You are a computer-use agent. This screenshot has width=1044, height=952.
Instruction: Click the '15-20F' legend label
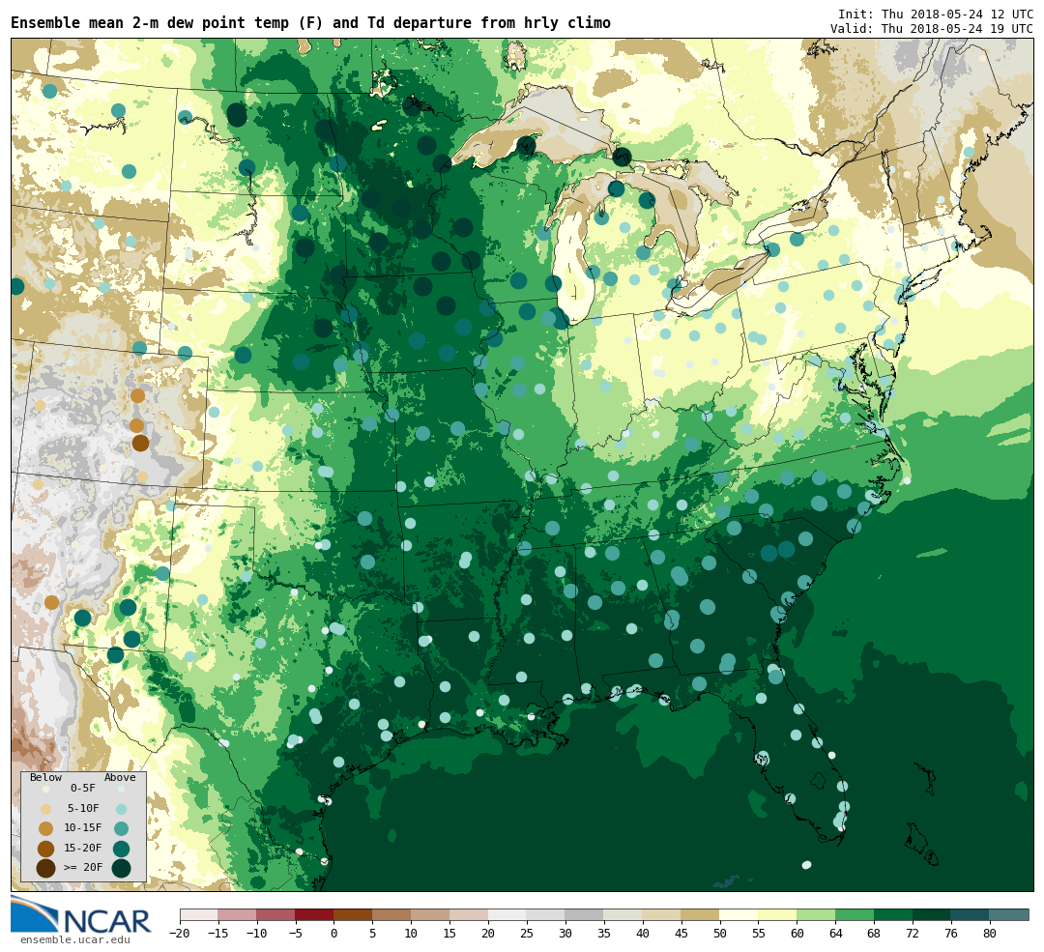83,849
